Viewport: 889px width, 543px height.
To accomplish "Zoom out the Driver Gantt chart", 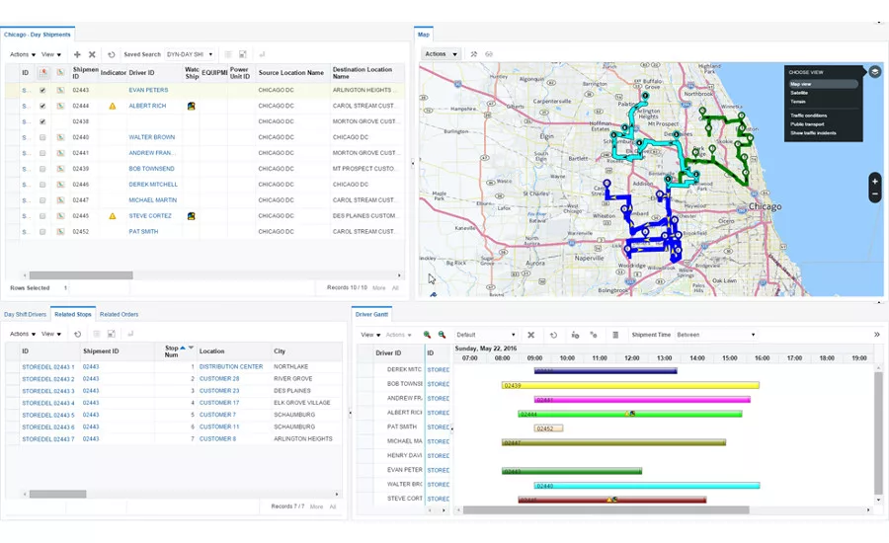I will tap(442, 335).
